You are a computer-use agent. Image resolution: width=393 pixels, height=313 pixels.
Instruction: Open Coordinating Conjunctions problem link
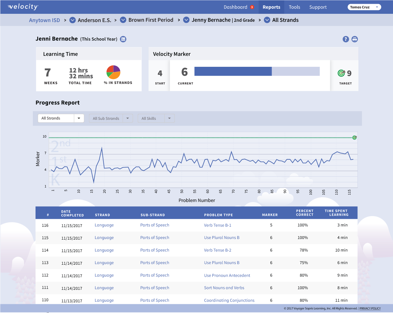[x=229, y=300]
